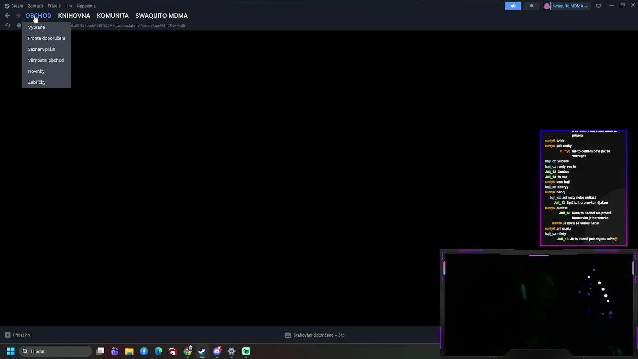This screenshot has width=638, height=359.
Task: Open Microsoft Teams from the taskbar
Action: coord(115,351)
